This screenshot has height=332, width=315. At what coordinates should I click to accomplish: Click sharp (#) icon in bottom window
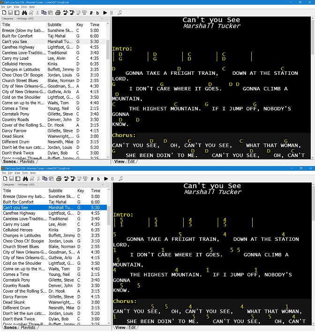click(x=92, y=179)
